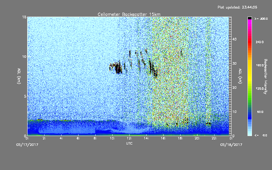Viewport: 272px width, 170px height.
Task: Select the "18:" hour tick on time axis
Action: click(180, 138)
